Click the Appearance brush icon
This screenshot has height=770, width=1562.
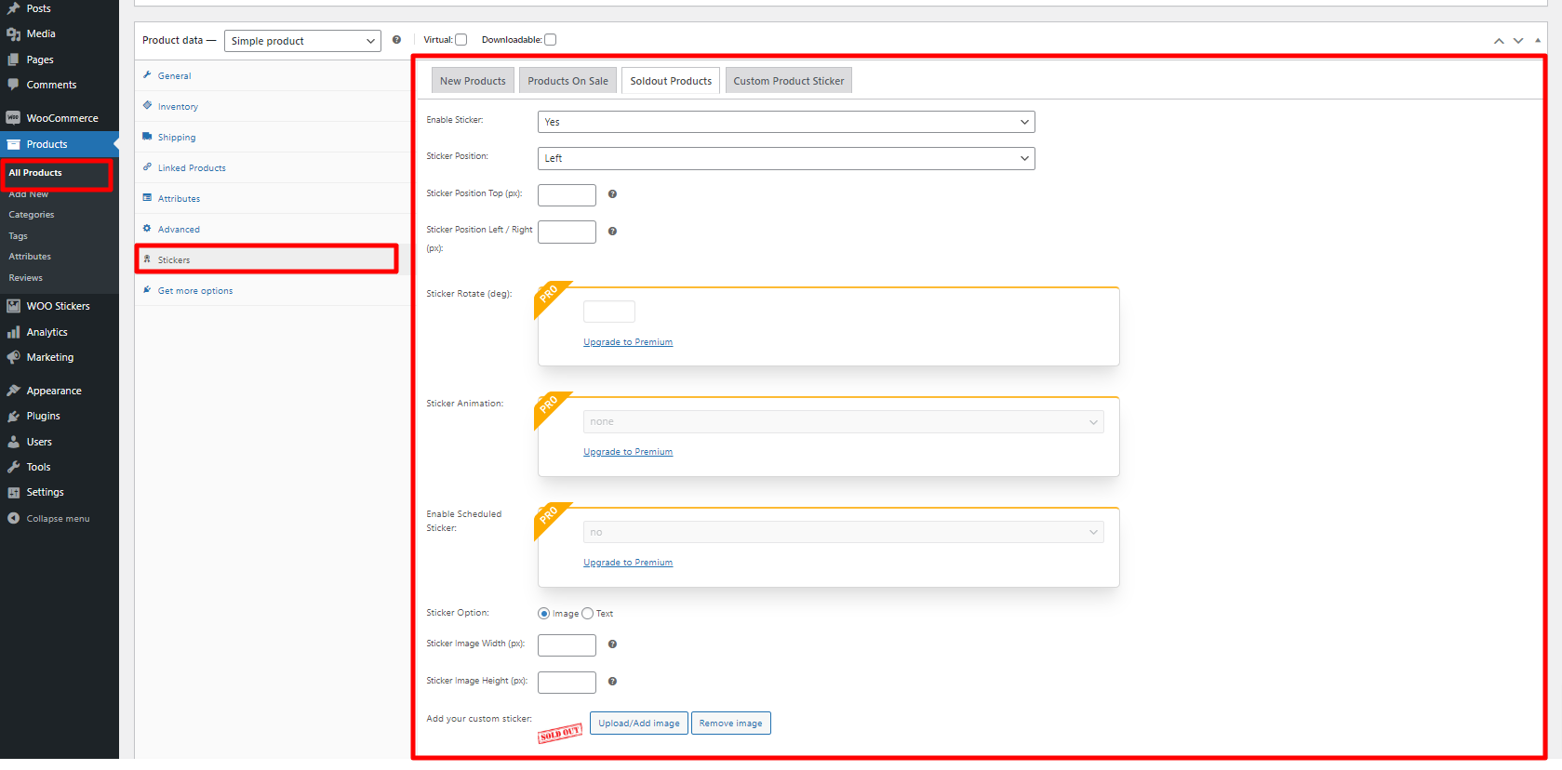coord(13,391)
